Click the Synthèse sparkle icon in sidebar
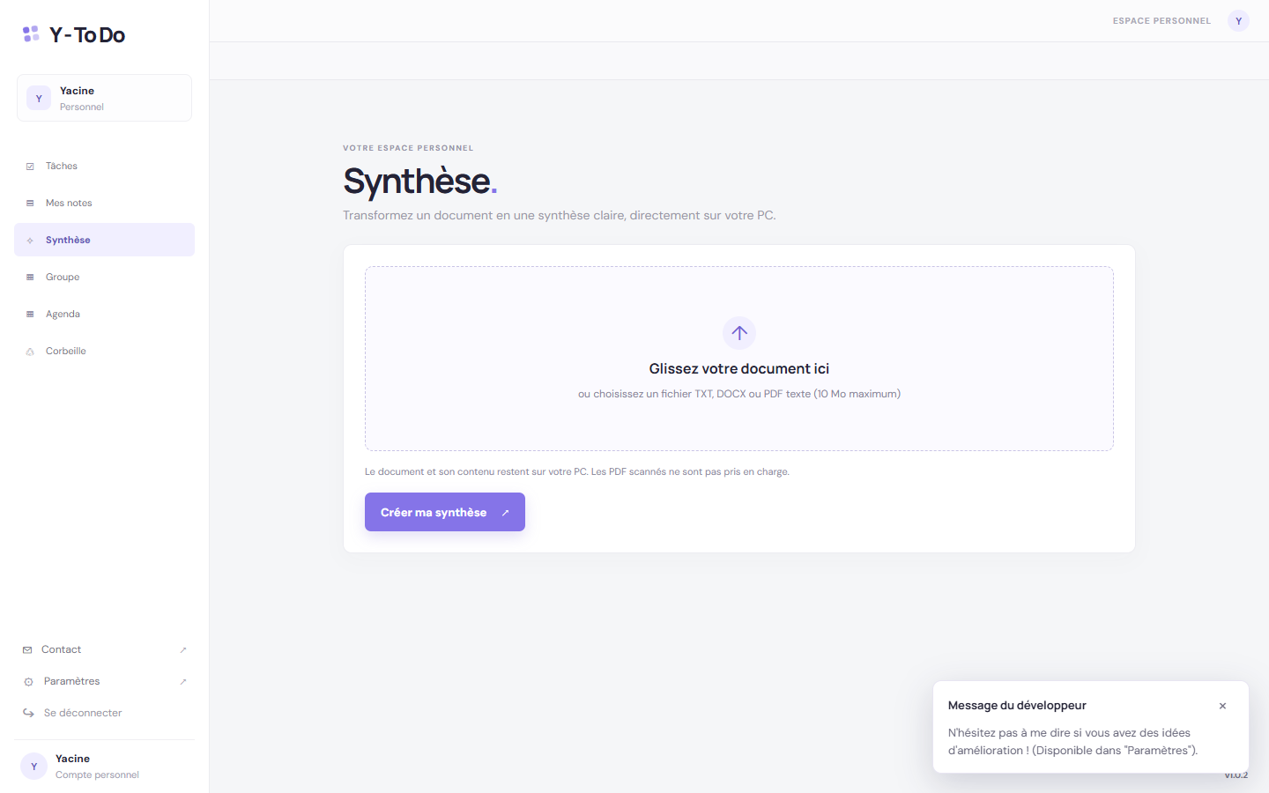1269x793 pixels. [30, 241]
